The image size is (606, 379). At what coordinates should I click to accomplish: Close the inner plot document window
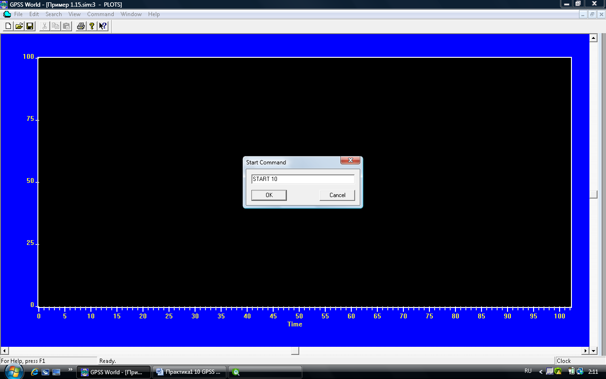click(x=601, y=14)
